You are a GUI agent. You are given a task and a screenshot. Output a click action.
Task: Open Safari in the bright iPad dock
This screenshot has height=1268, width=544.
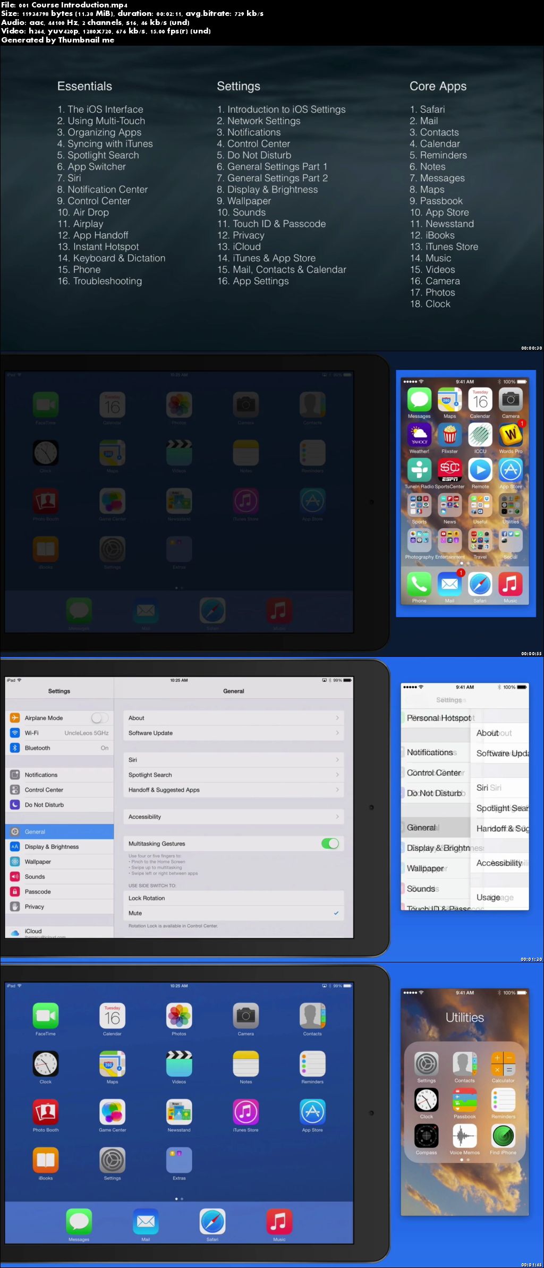click(x=212, y=1222)
